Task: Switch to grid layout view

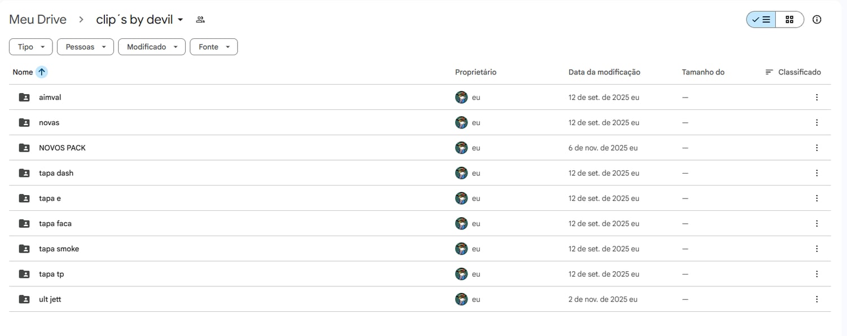Action: (789, 20)
